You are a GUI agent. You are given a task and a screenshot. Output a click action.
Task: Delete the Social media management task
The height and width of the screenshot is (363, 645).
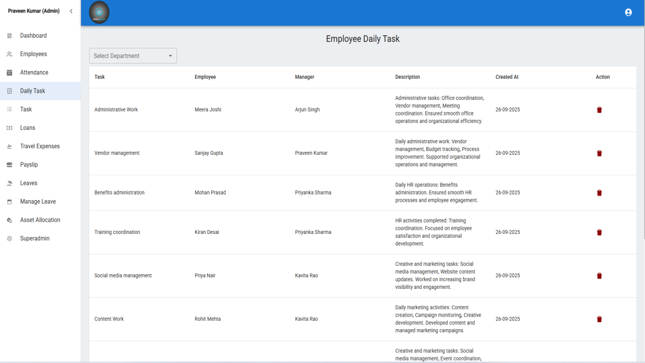(599, 276)
